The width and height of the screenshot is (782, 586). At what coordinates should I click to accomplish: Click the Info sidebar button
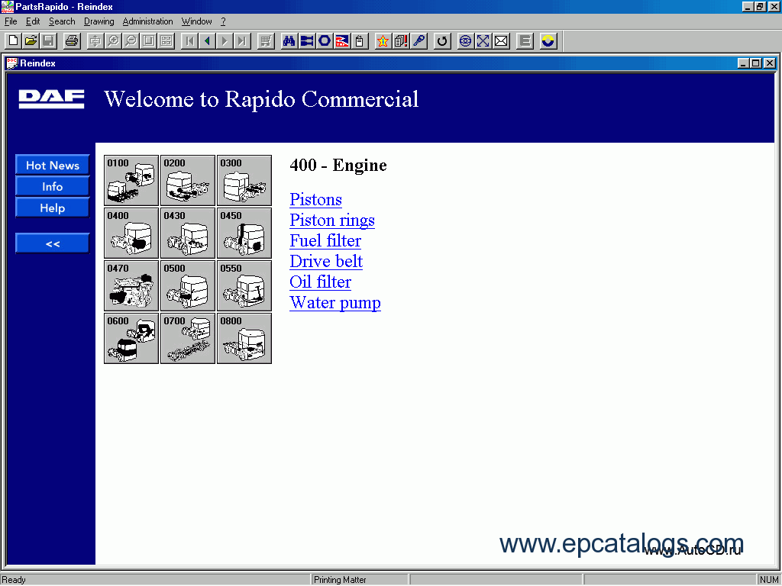(53, 186)
